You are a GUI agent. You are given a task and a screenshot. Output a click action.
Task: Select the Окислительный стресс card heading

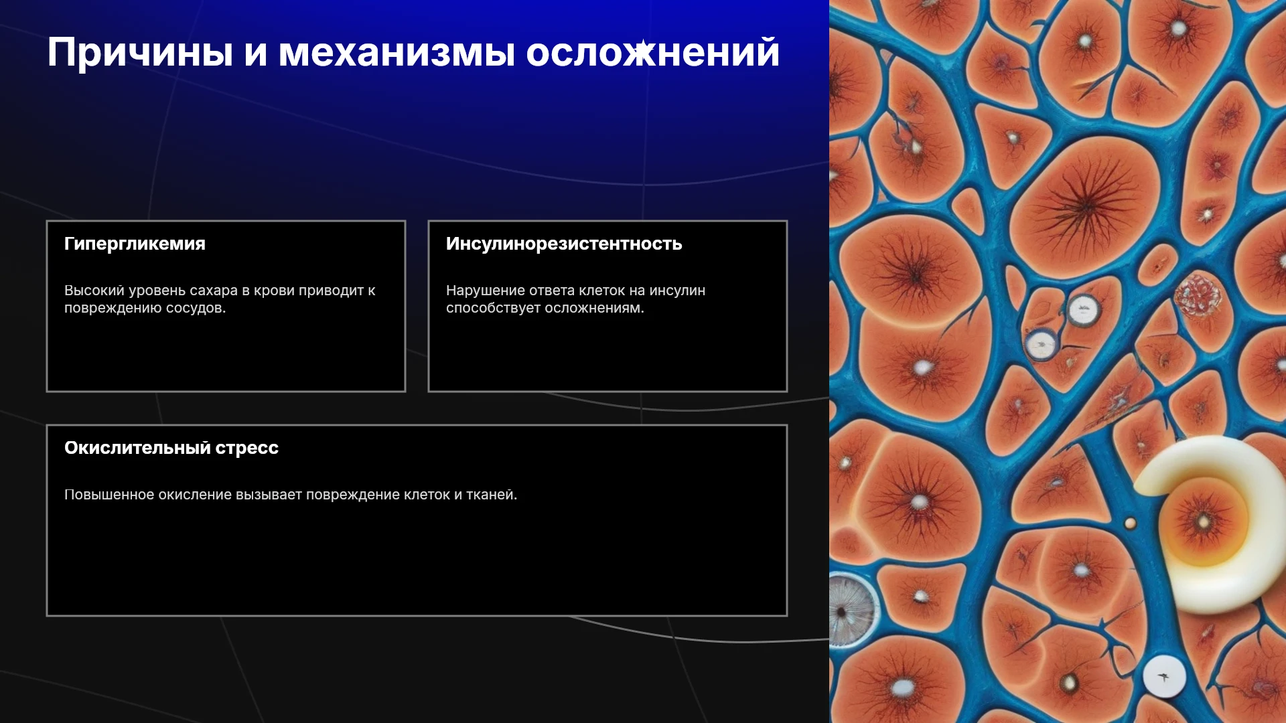coord(171,448)
